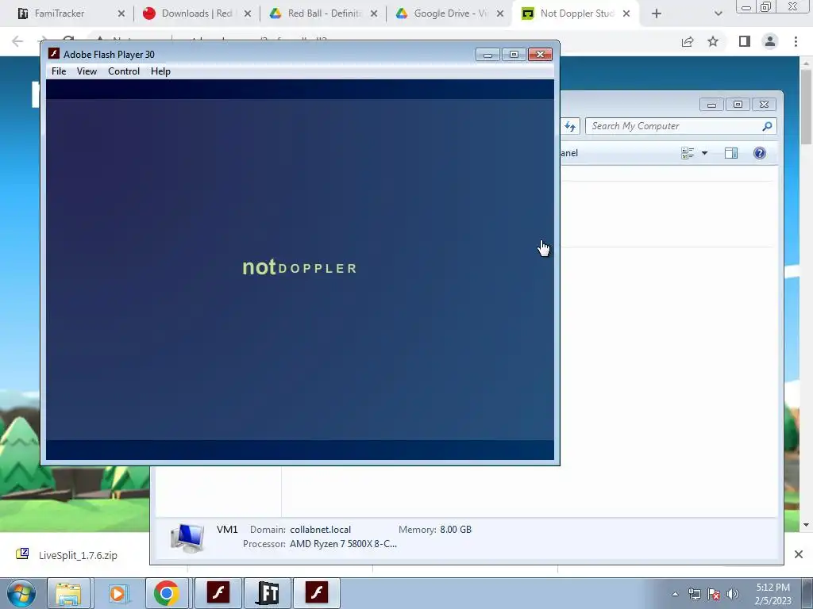Viewport: 813px width, 609px height.
Task: Change view icon in Explorer toolbar
Action: tap(688, 153)
